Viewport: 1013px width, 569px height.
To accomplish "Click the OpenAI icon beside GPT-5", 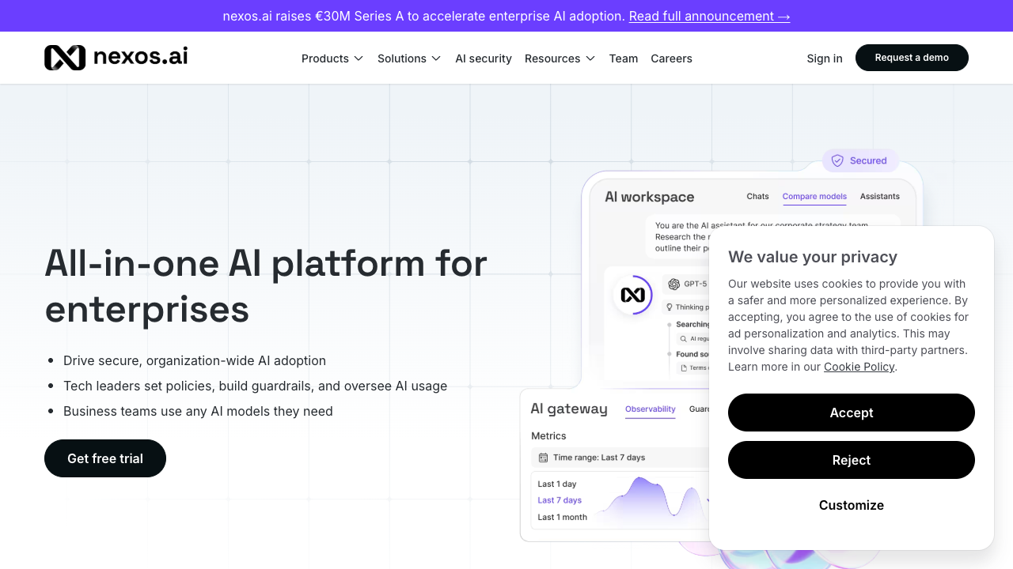I will 674,284.
